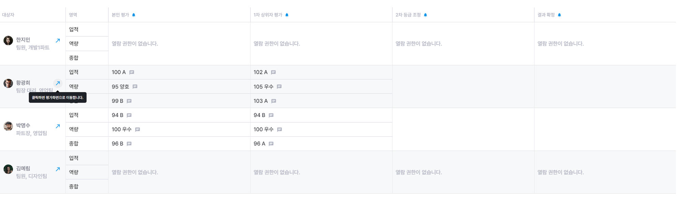The image size is (682, 202).
Task: Open comment for 황광희 95 양호 rating
Action: (x=135, y=87)
